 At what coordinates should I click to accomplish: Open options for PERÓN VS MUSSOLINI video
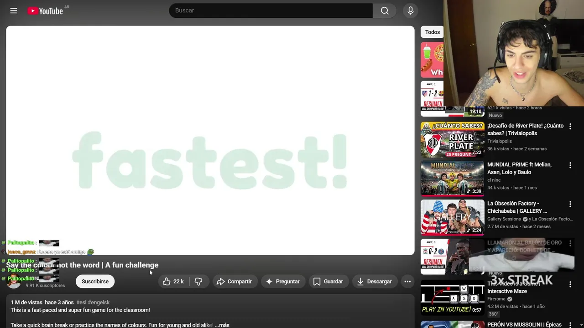570,325
